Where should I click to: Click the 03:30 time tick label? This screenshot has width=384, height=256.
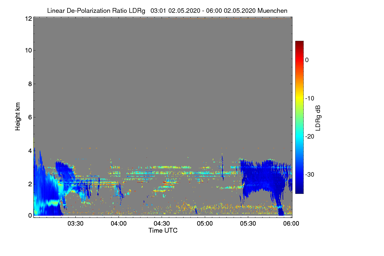point(76,223)
